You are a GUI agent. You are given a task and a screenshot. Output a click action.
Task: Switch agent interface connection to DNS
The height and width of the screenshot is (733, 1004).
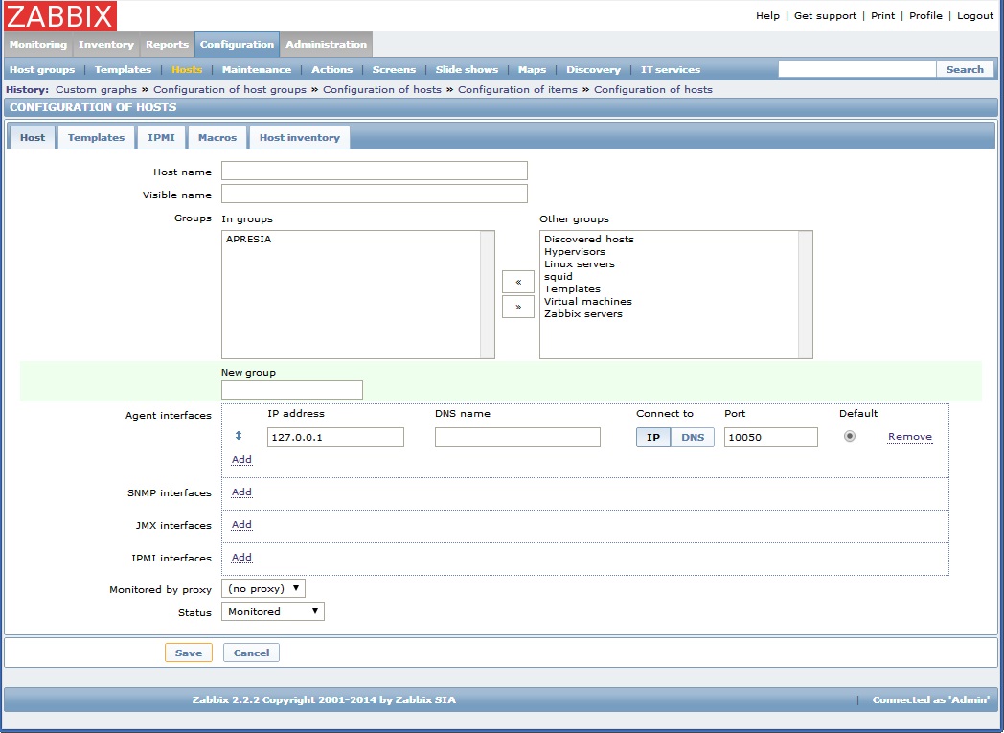click(692, 436)
